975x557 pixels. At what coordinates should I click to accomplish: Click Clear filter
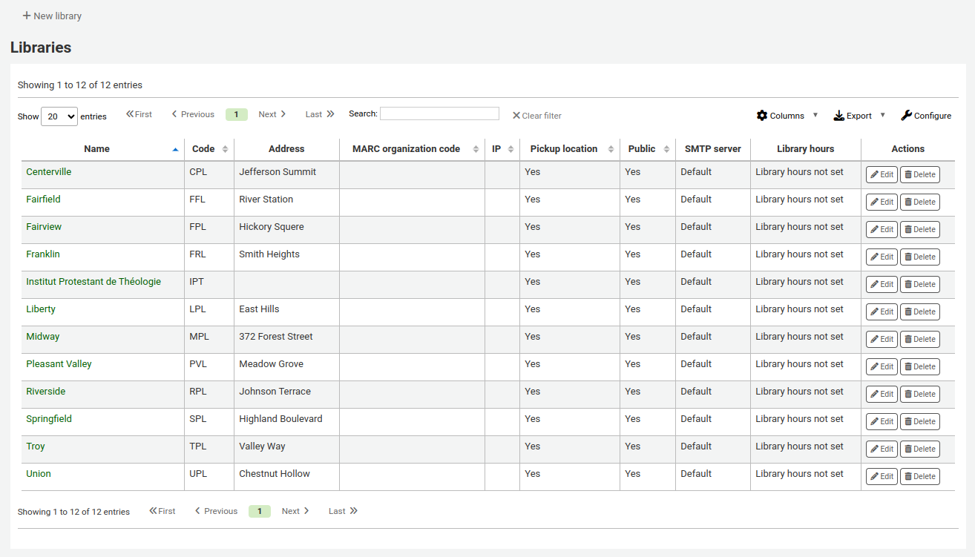[536, 116]
